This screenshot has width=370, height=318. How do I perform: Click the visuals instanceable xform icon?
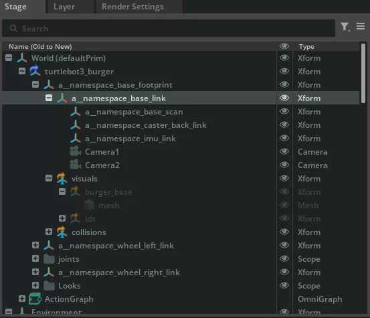(x=62, y=179)
